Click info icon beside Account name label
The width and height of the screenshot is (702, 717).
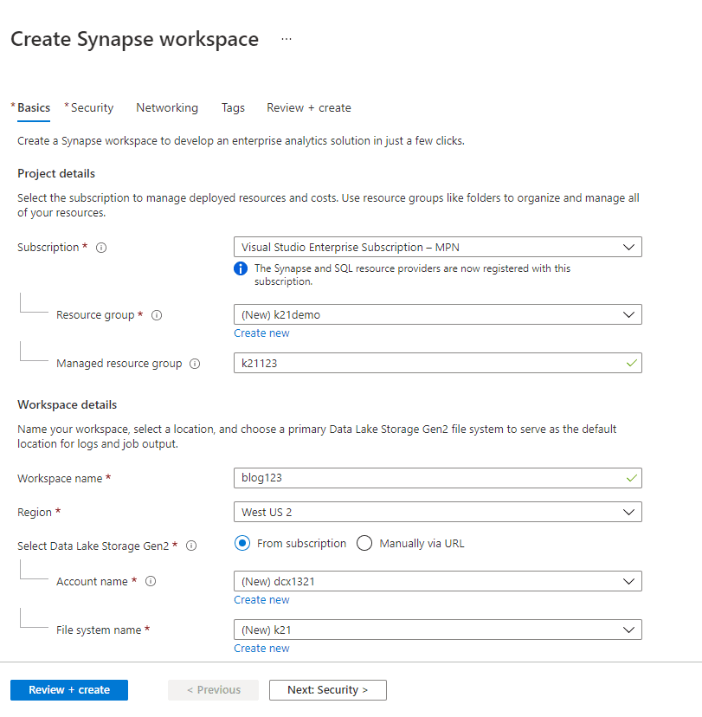pyautogui.click(x=151, y=582)
